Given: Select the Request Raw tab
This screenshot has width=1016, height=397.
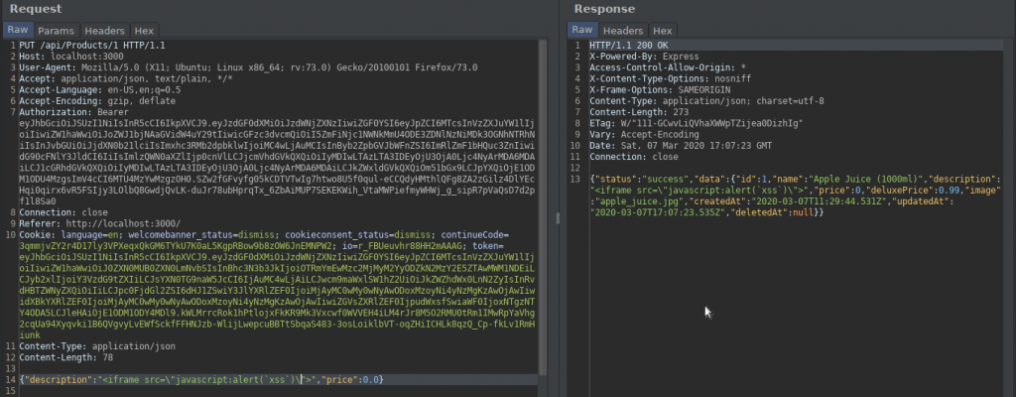Looking at the screenshot, I should click(19, 31).
